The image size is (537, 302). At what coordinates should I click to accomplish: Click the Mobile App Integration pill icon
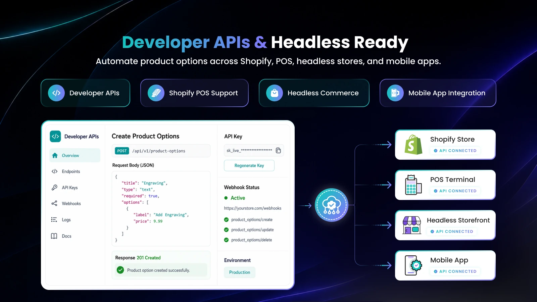click(x=395, y=93)
